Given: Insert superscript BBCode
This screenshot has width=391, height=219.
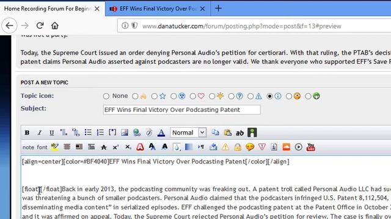Looking at the screenshot, I should tap(115, 147).
